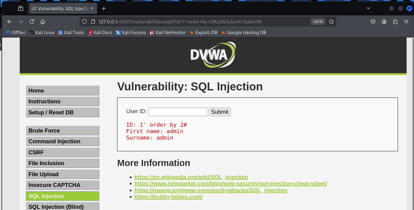Viewport: 414px width, 210px height.
Task: Open Setup / Reset DB
Action: 63,112
